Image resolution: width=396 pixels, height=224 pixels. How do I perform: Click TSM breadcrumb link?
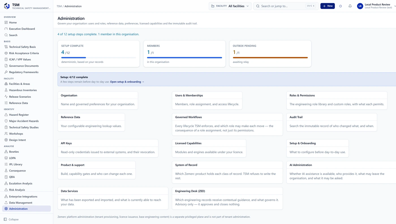point(59,6)
